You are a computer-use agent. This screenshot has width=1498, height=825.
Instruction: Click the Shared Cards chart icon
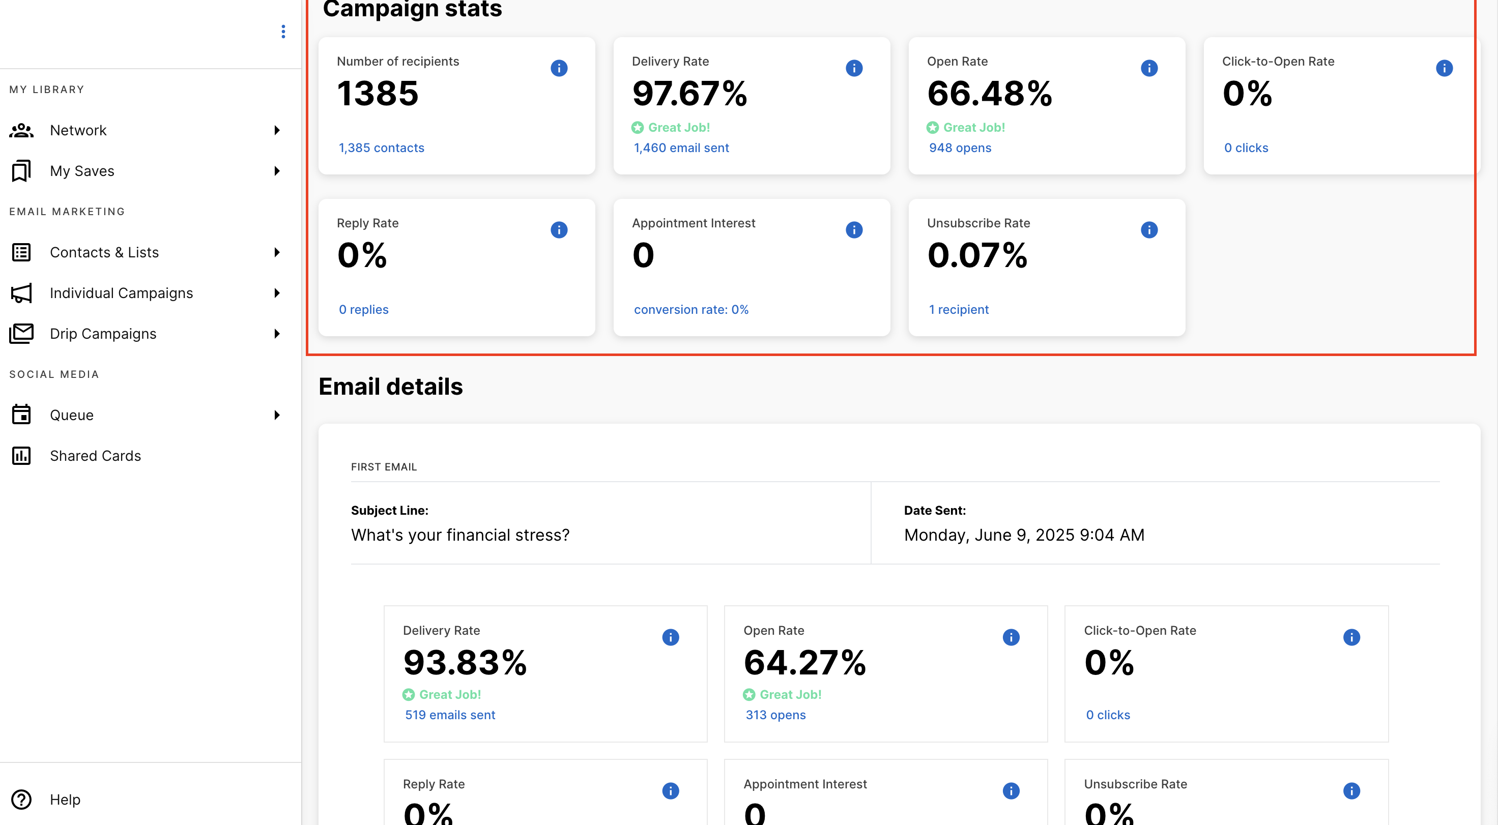click(21, 456)
